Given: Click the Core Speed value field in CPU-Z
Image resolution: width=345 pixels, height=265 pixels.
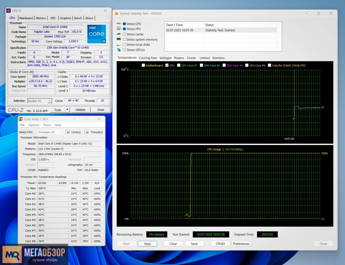Looking at the screenshot, I should click(x=41, y=77).
